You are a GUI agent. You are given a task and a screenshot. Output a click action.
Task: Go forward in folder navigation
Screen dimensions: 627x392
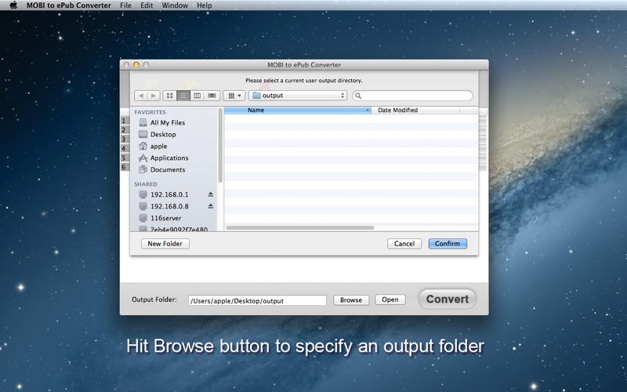[x=154, y=96]
